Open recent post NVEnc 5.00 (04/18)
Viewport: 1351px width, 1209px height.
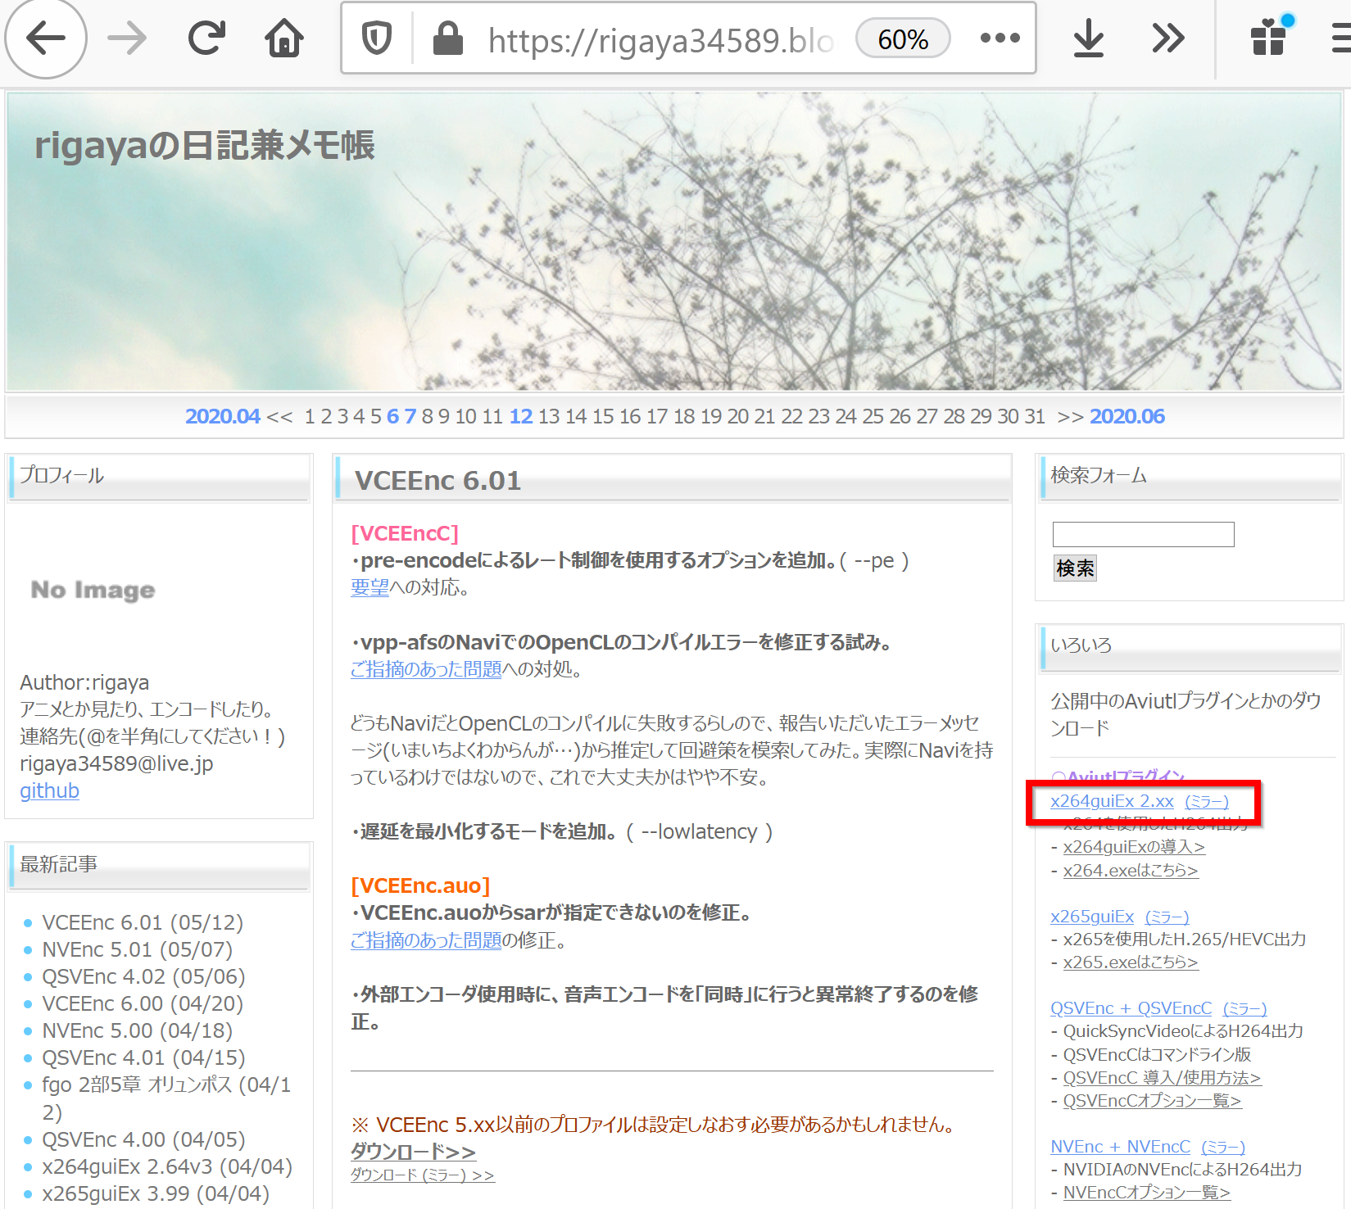point(137,1030)
